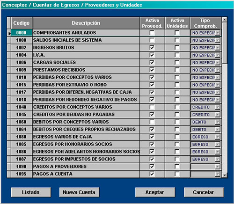Open Tipo Comprob. dropdown for COMPROBANTES ANULADOS
The width and height of the screenshot is (234, 204).
[x=218, y=33]
